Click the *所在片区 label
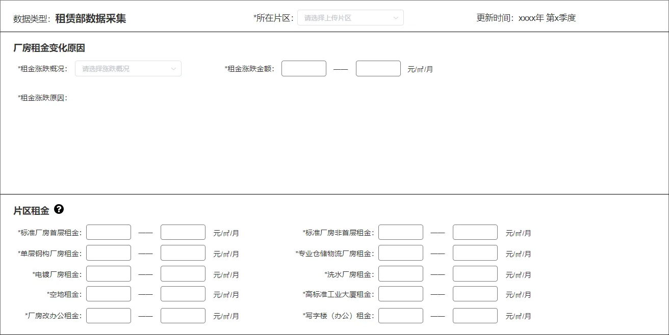This screenshot has height=335, width=669. click(x=274, y=18)
